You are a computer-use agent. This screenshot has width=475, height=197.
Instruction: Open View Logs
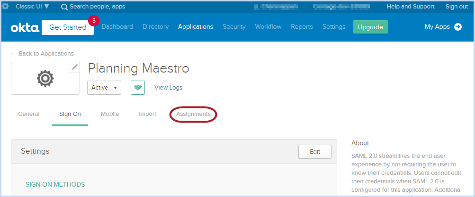(x=168, y=88)
